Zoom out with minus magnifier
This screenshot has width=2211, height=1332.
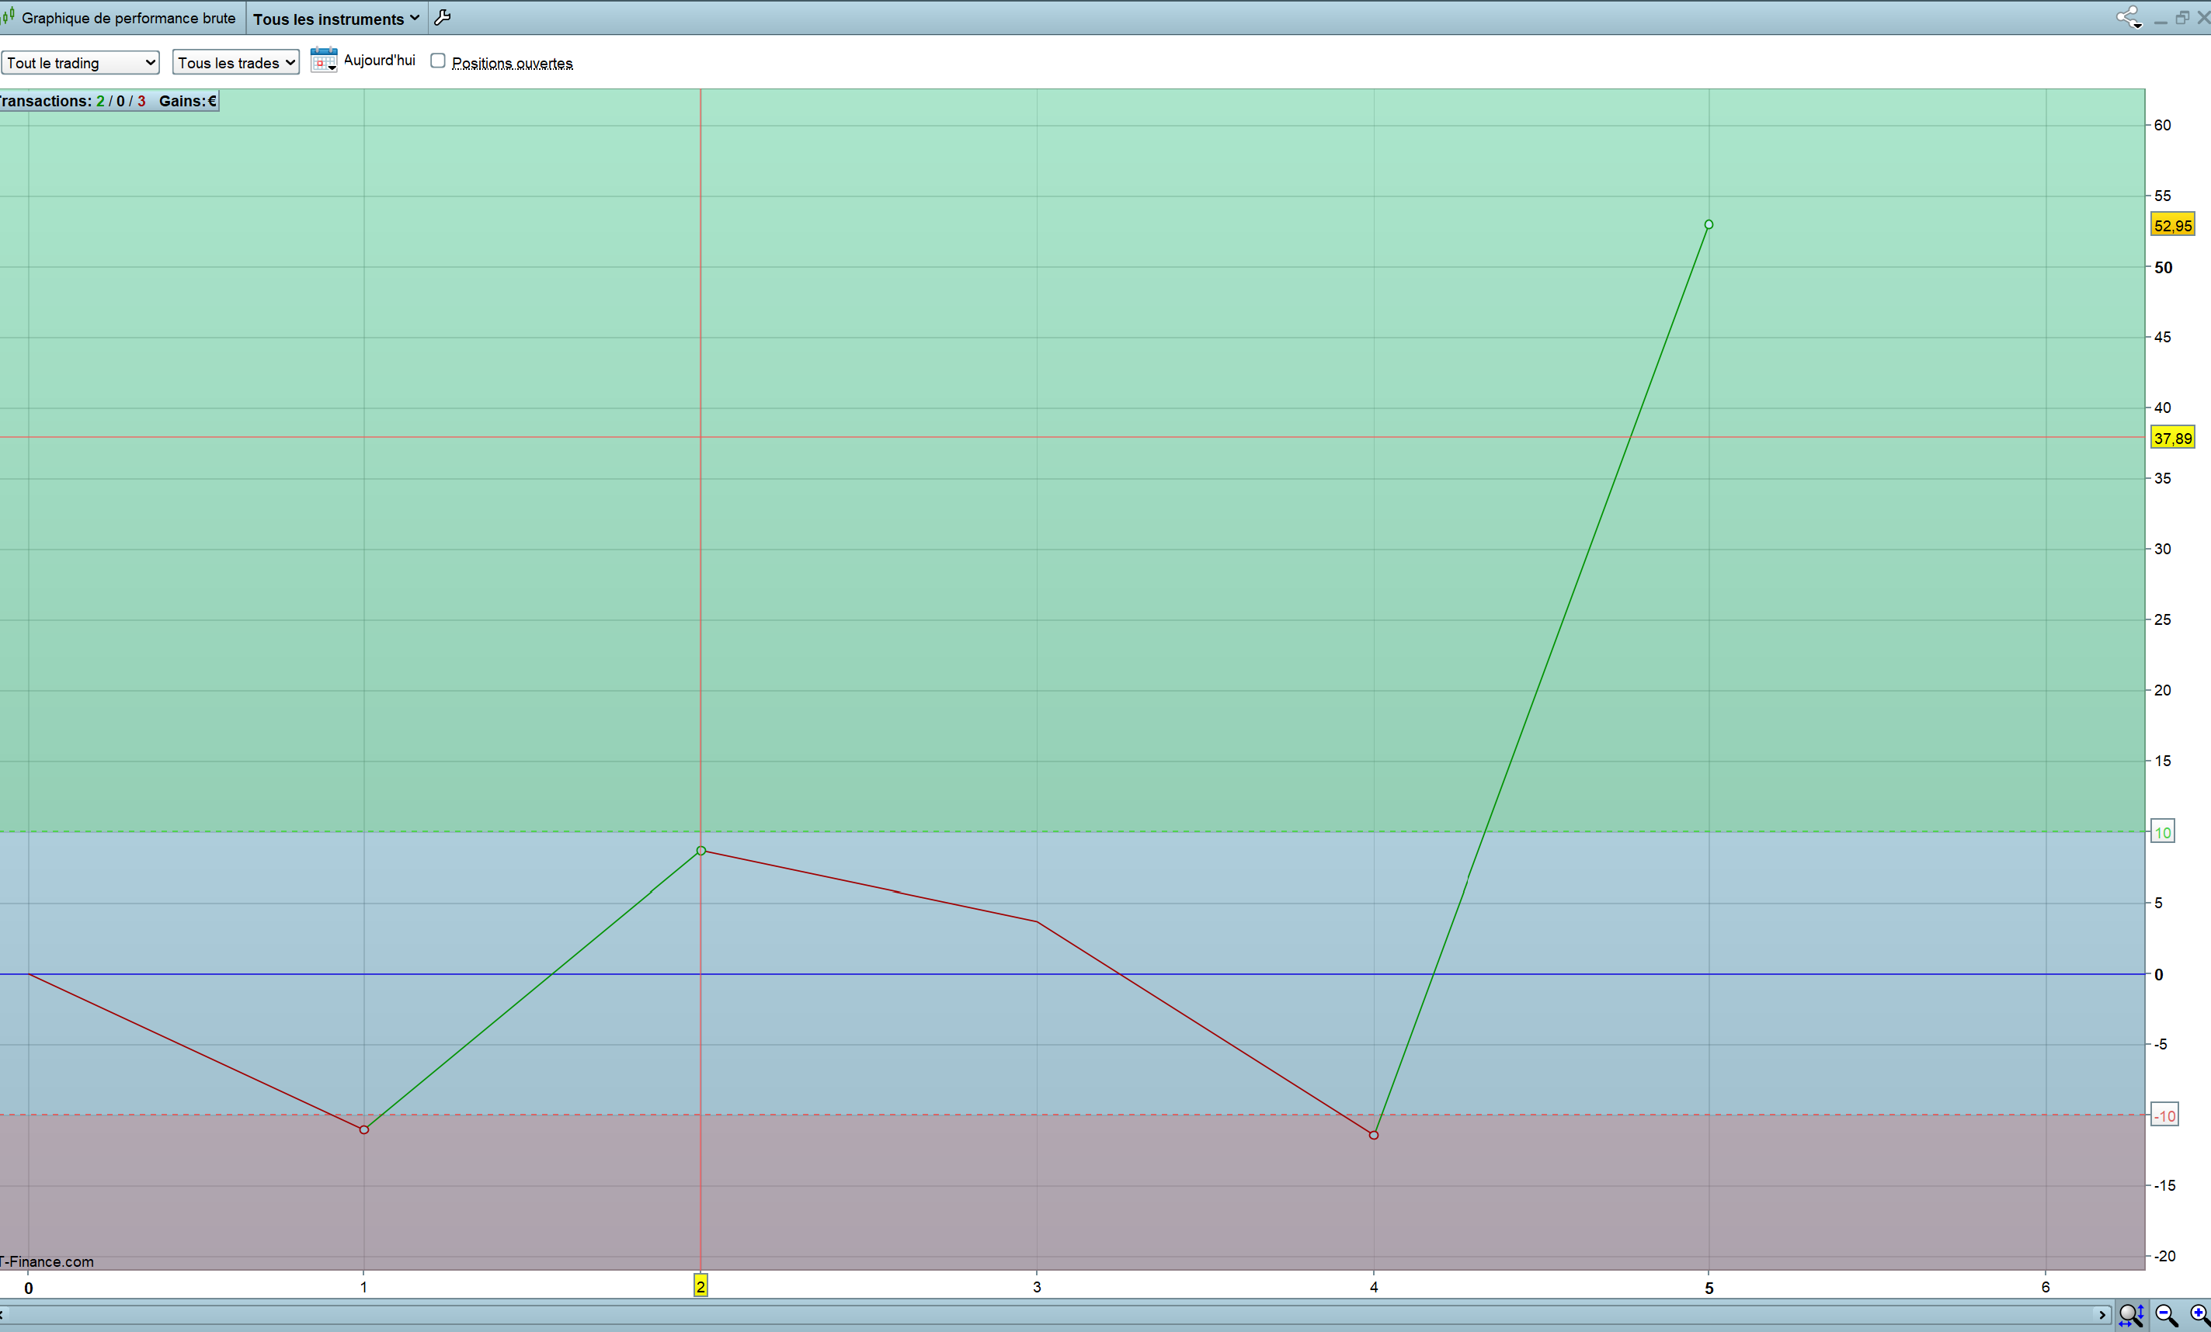pos(2166,1315)
